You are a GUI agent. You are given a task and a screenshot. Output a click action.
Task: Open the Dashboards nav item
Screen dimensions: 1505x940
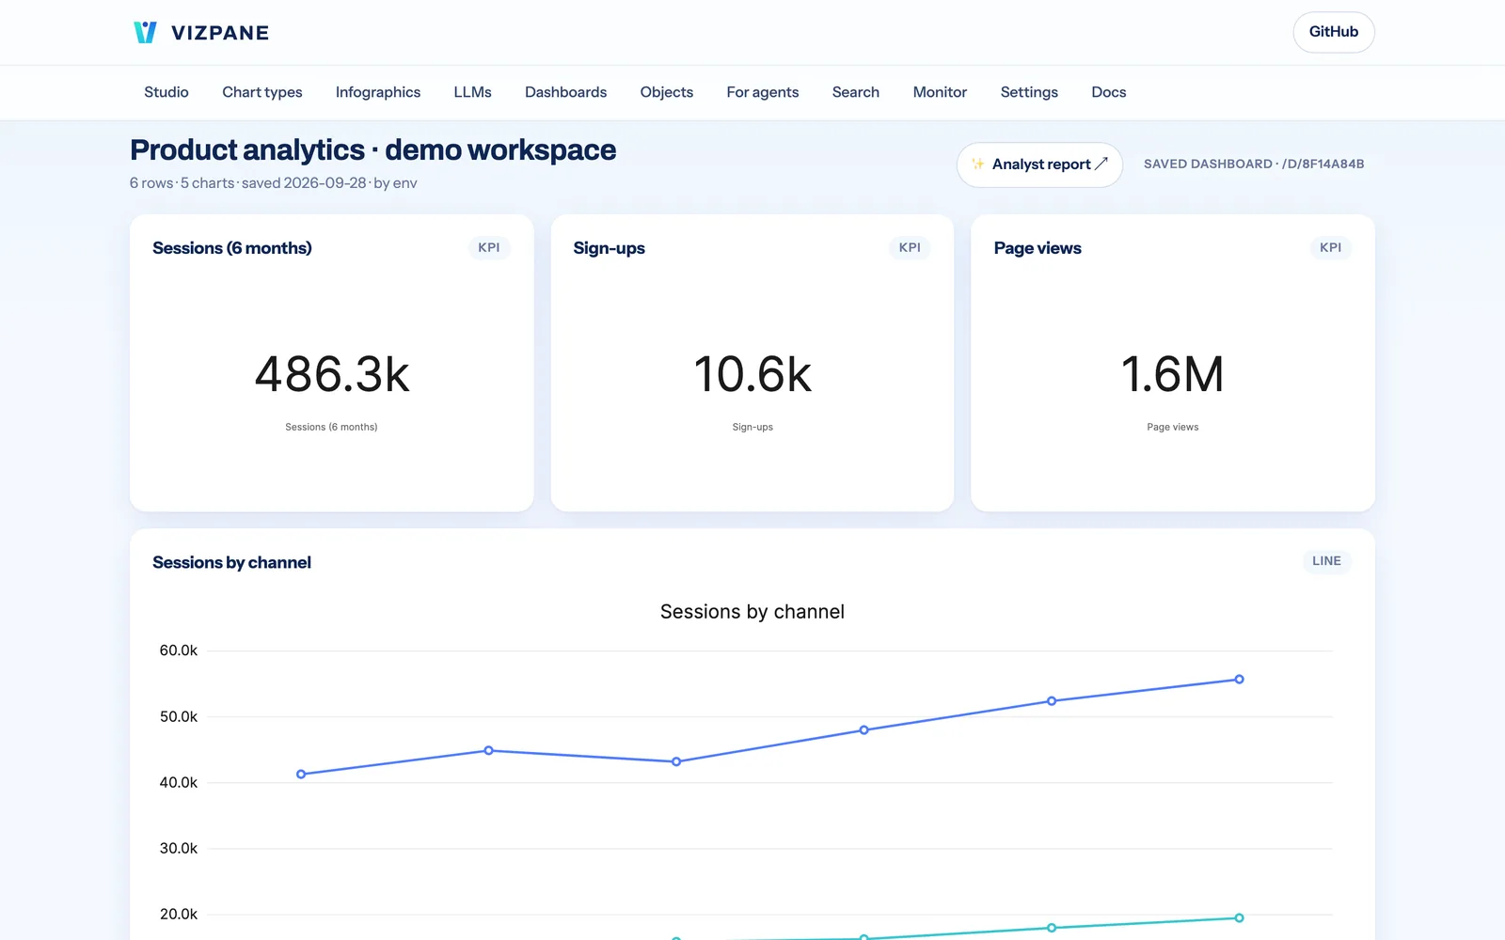click(565, 92)
